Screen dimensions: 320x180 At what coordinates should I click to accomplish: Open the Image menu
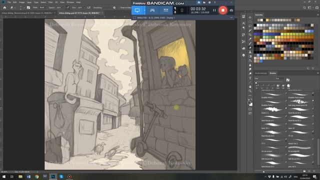point(21,2)
